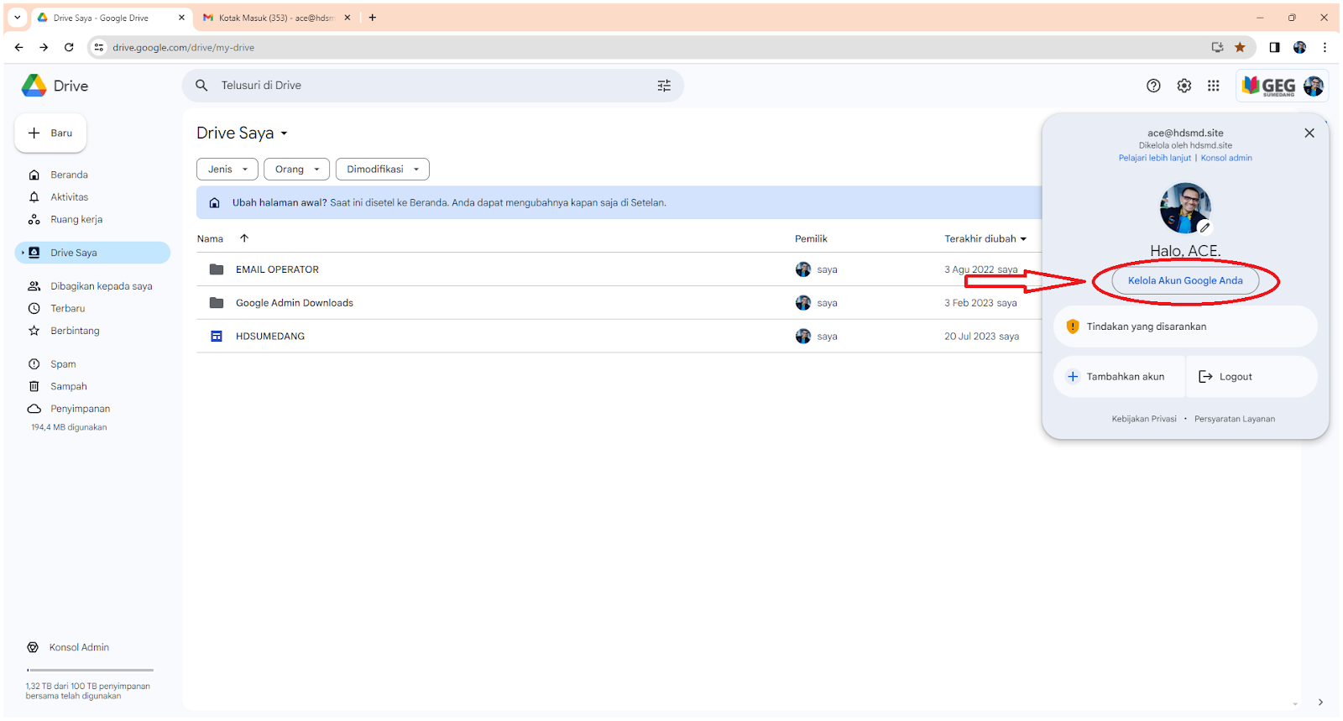Screen dimensions: 1343x721
Task: Open Chrome side panel icon
Action: pyautogui.click(x=1274, y=47)
